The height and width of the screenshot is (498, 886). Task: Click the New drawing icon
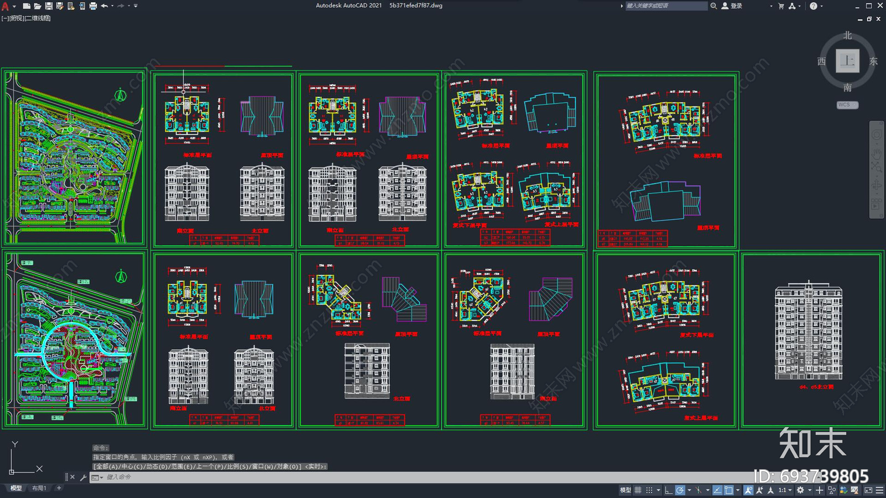click(x=27, y=6)
